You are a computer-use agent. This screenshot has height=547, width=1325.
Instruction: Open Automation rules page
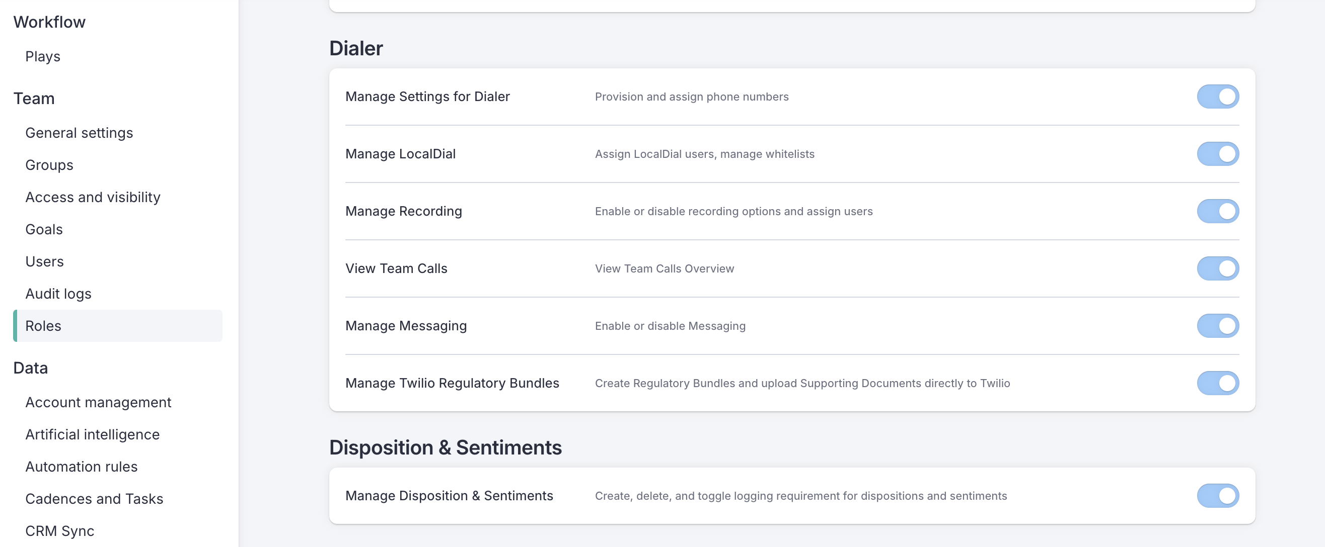[x=82, y=467]
